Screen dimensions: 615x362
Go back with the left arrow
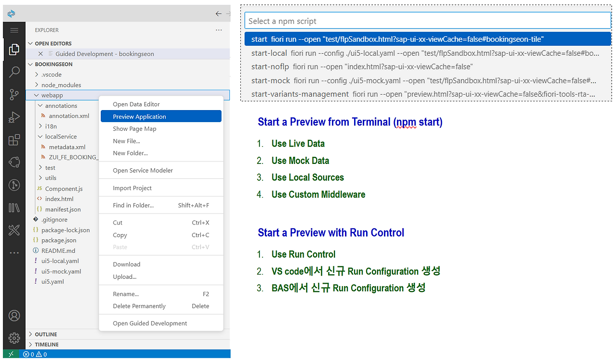(219, 14)
